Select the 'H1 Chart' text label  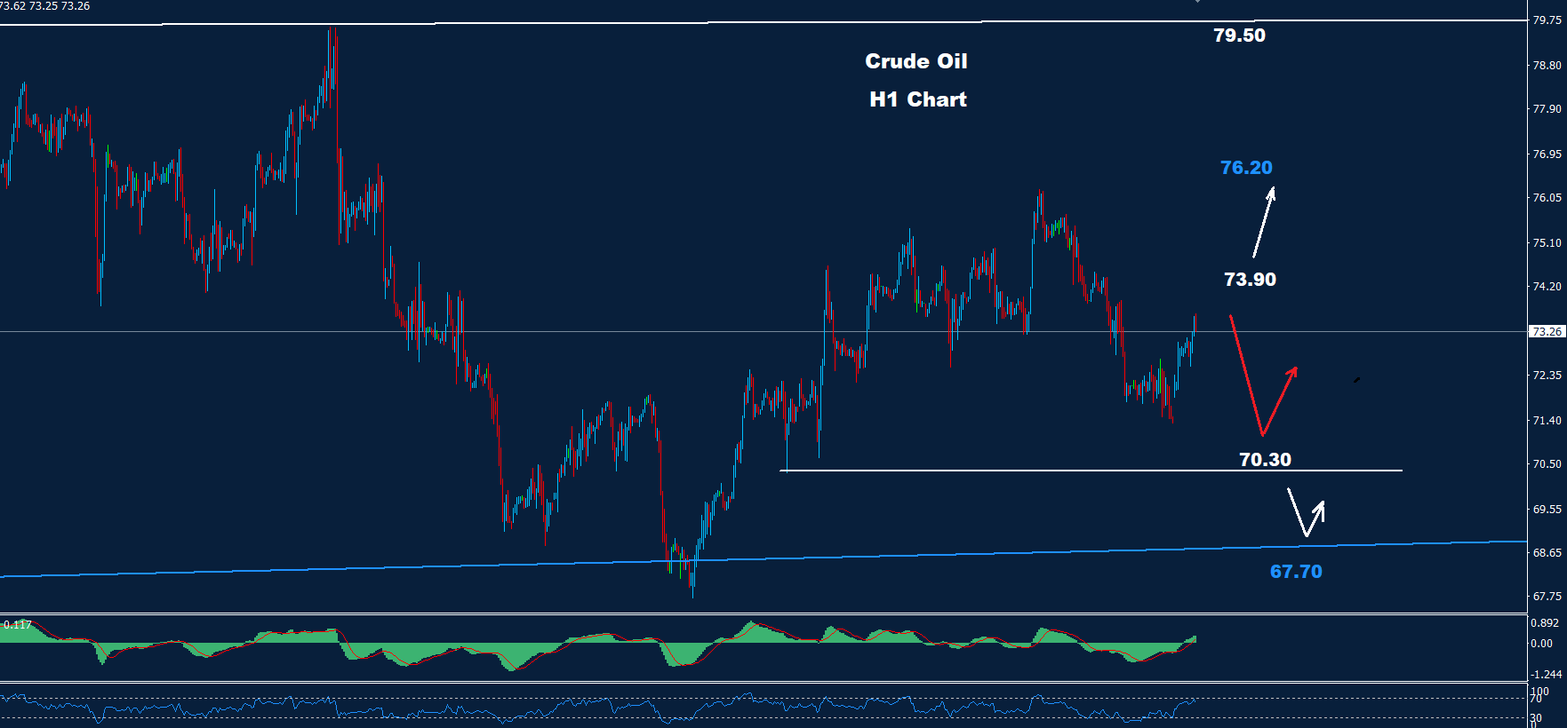point(917,99)
